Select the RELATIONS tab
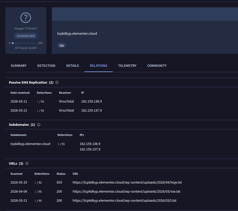238x211 pixels. (x=99, y=66)
